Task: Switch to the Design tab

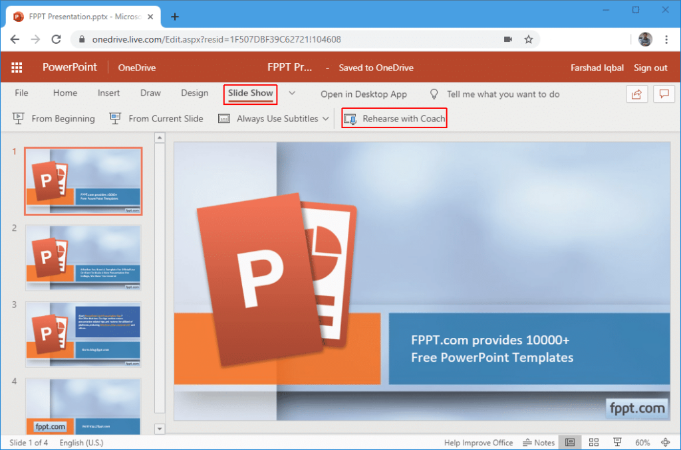Action: coord(195,93)
